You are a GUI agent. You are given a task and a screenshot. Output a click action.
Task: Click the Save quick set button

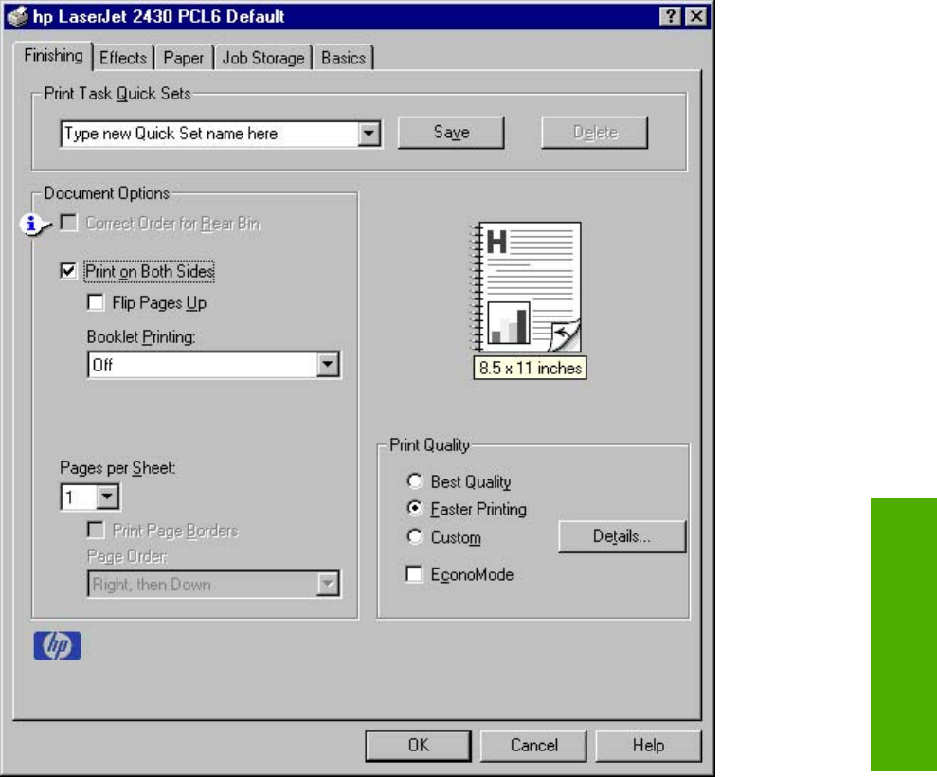click(x=451, y=132)
